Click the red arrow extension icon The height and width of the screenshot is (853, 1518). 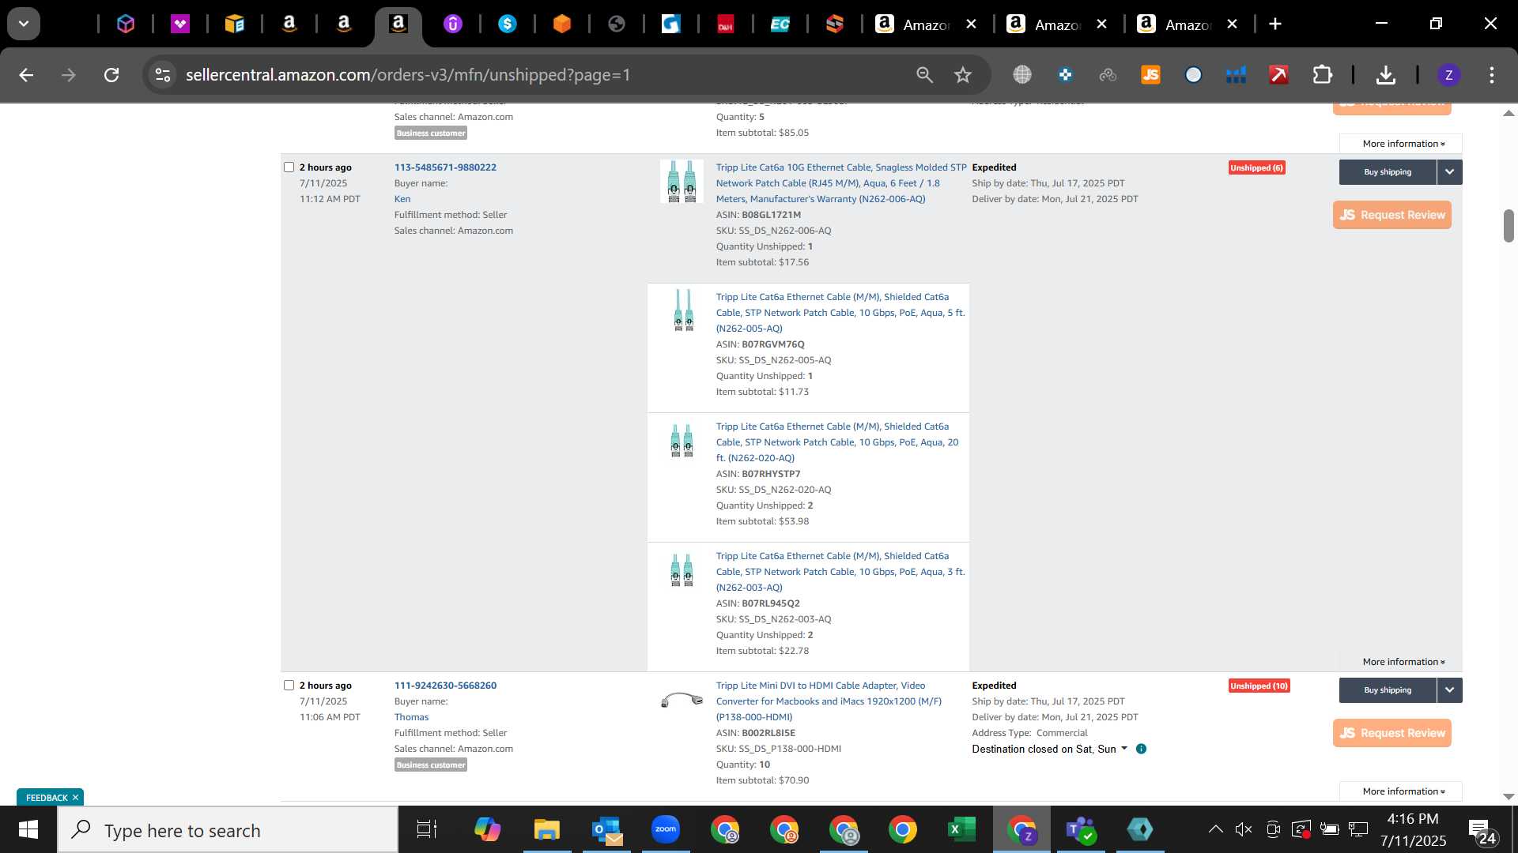(1278, 75)
